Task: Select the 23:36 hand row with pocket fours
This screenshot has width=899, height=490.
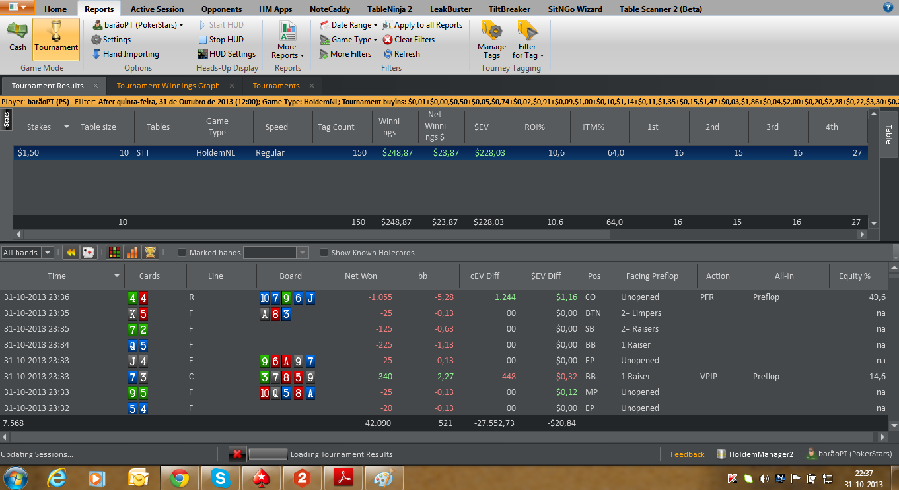Action: [444, 297]
